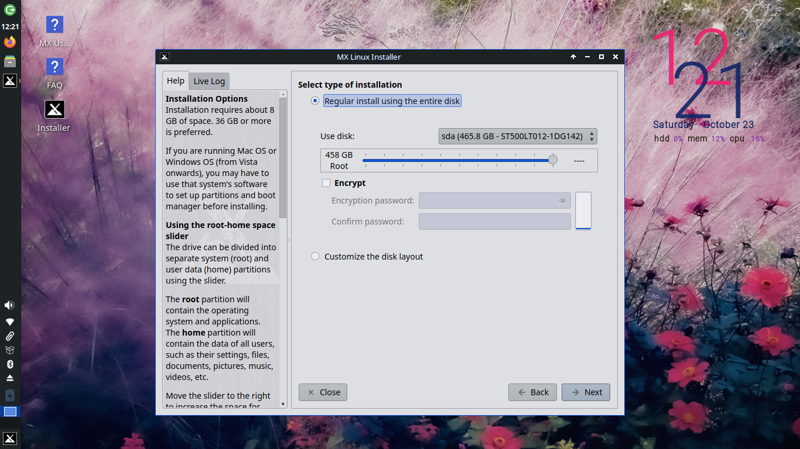Open the Use disk dropdown

pyautogui.click(x=518, y=136)
